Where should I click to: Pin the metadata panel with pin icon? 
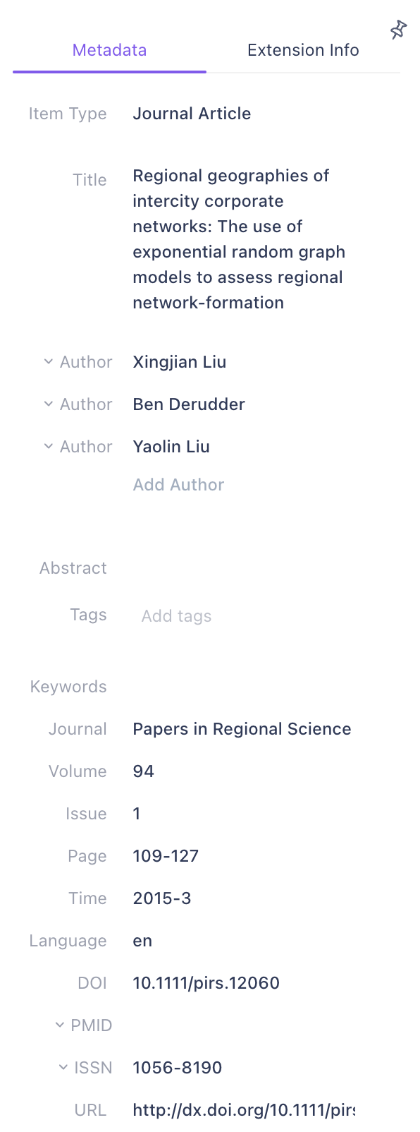[x=398, y=30]
